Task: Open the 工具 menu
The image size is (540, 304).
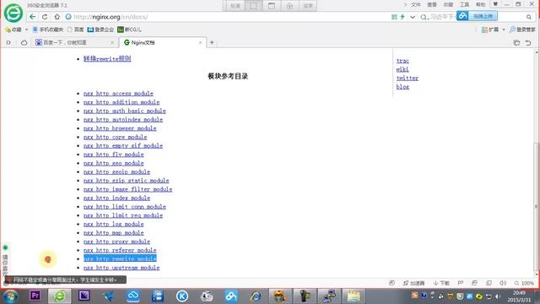Action: [x=464, y=4]
